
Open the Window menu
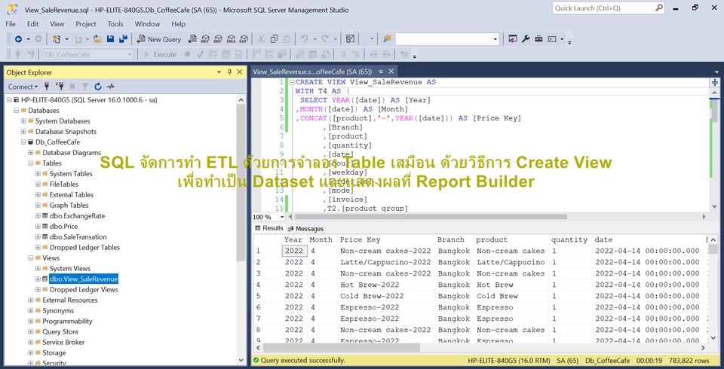point(147,24)
